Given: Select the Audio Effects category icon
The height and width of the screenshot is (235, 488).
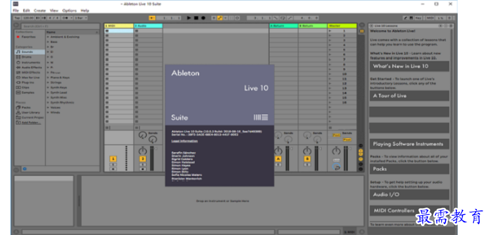Looking at the screenshot, I should pos(18,68).
